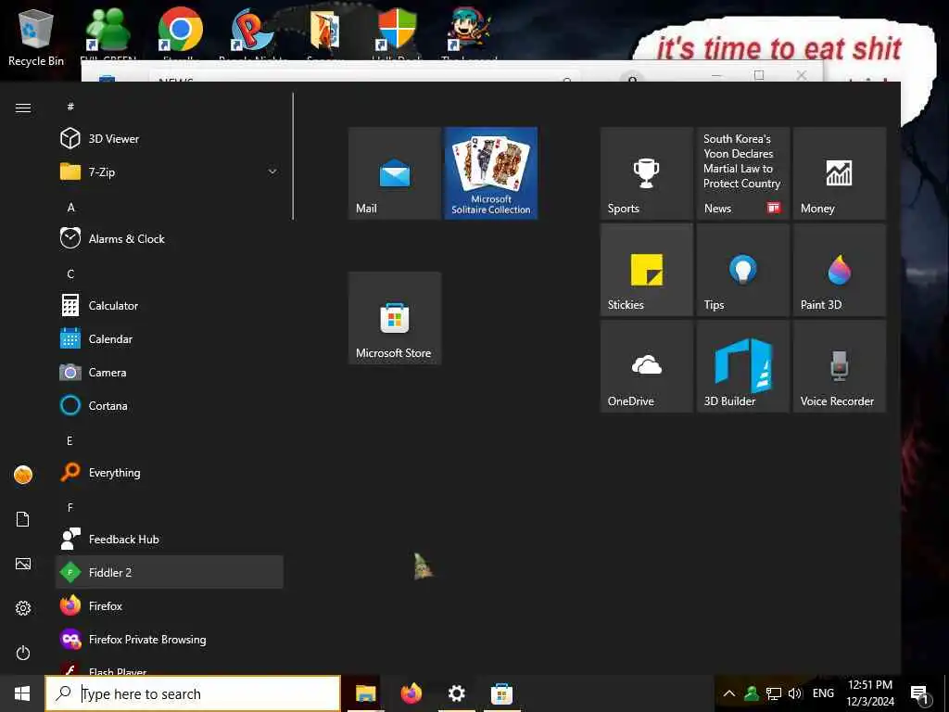
Task: Open Microsoft Solitaire Collection tile
Action: [x=491, y=173]
